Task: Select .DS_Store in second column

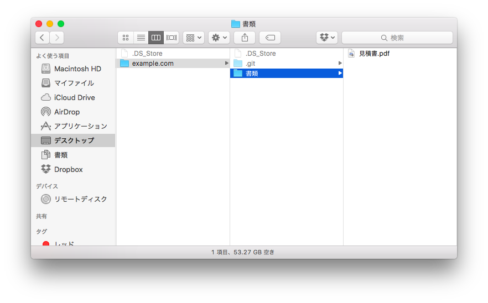Action: point(287,54)
